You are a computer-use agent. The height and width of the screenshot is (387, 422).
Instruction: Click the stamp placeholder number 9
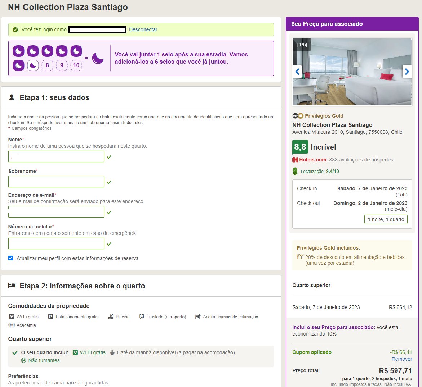coord(62,65)
